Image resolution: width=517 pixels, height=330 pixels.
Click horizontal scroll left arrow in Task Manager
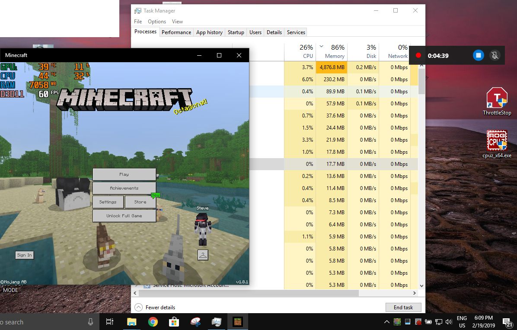point(135,293)
